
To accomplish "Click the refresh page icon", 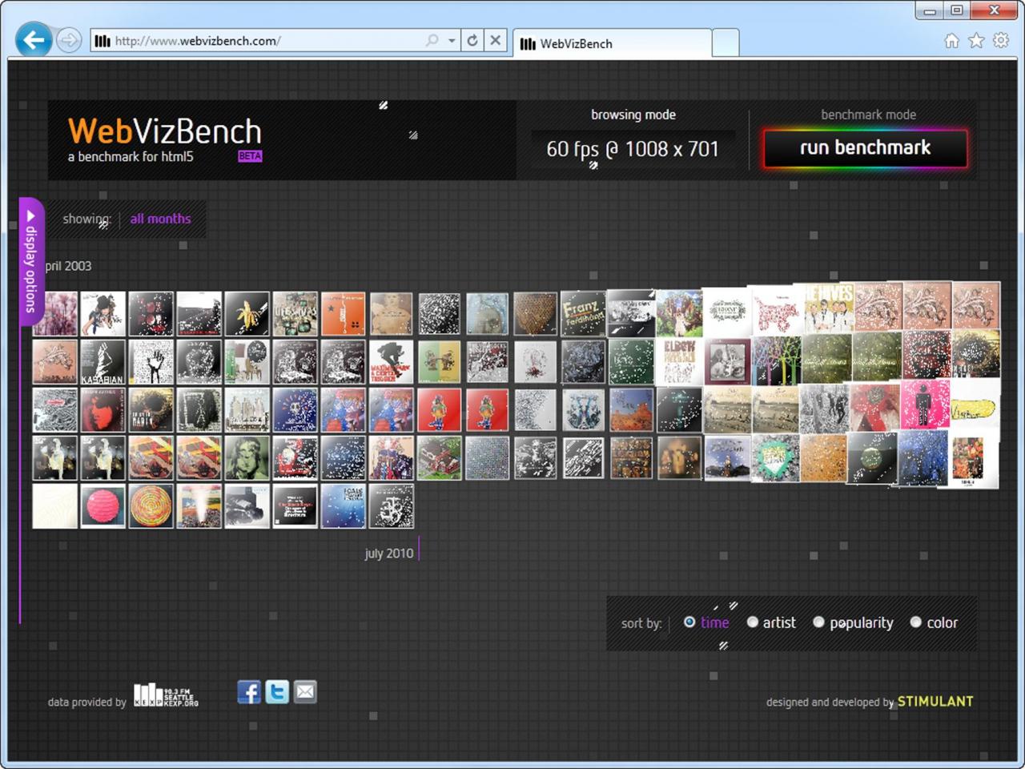I will tap(472, 40).
